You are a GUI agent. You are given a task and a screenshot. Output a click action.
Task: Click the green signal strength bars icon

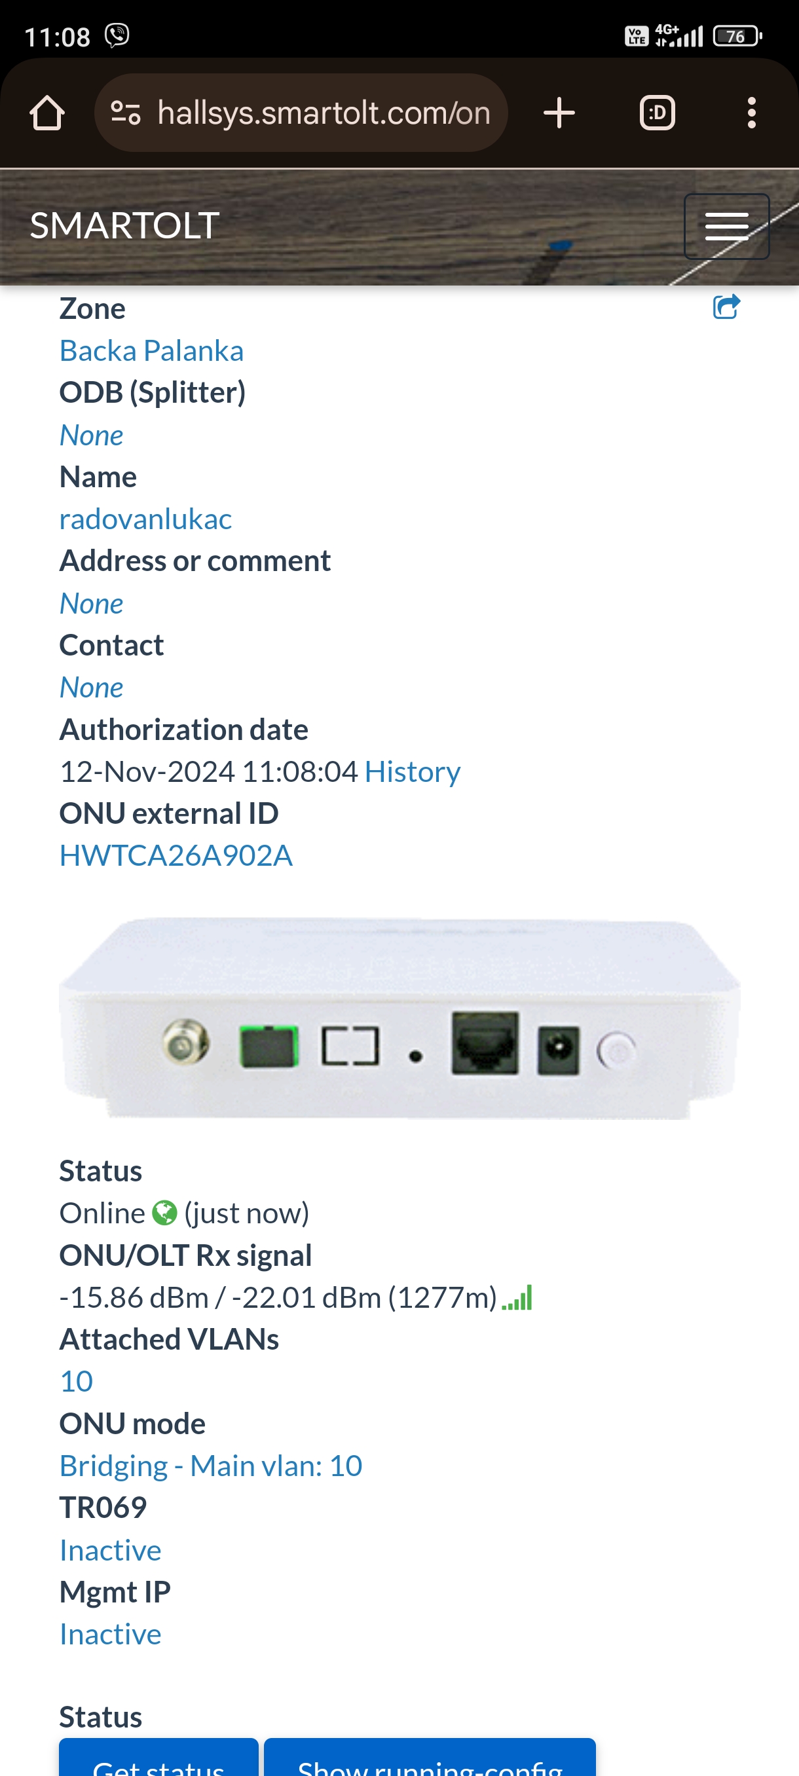pyautogui.click(x=518, y=1297)
